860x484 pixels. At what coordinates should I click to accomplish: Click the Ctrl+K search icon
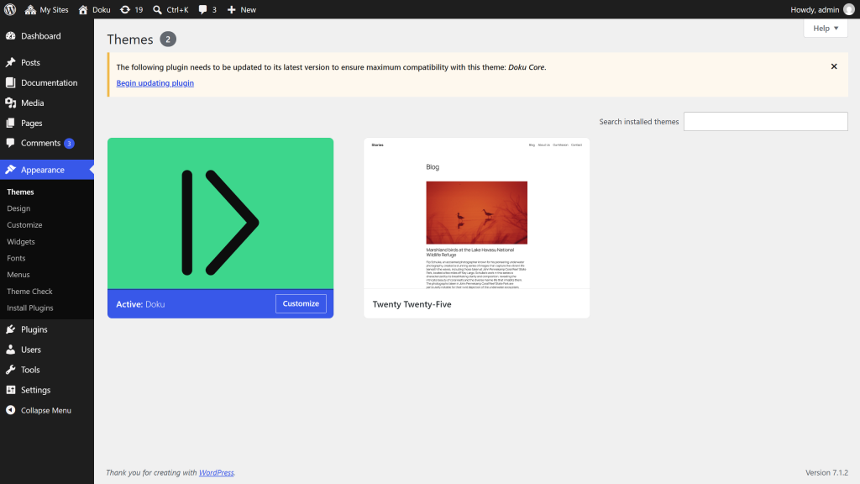(x=157, y=10)
